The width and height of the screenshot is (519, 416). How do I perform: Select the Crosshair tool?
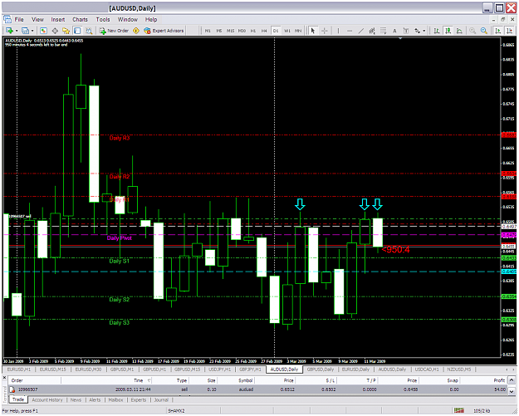click(325, 31)
